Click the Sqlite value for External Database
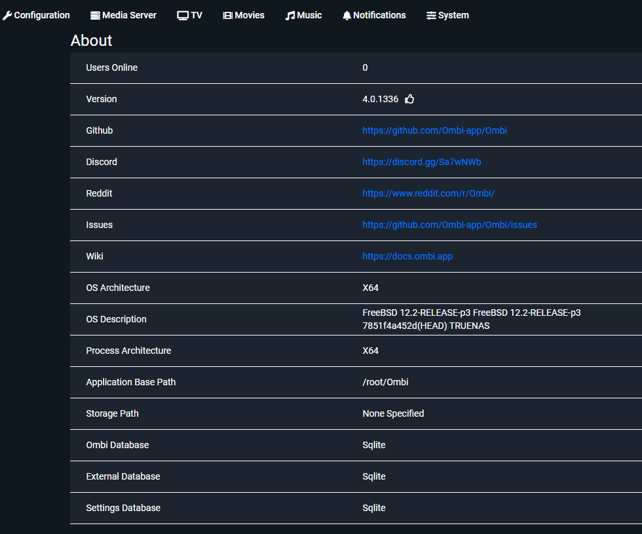This screenshot has width=642, height=534. coord(374,477)
